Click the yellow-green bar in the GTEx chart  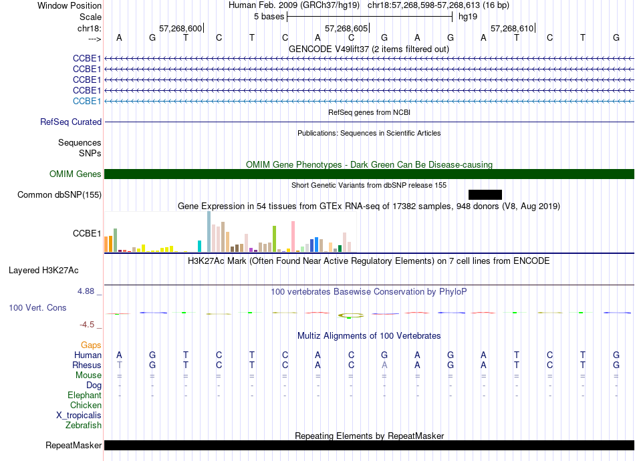click(275, 239)
